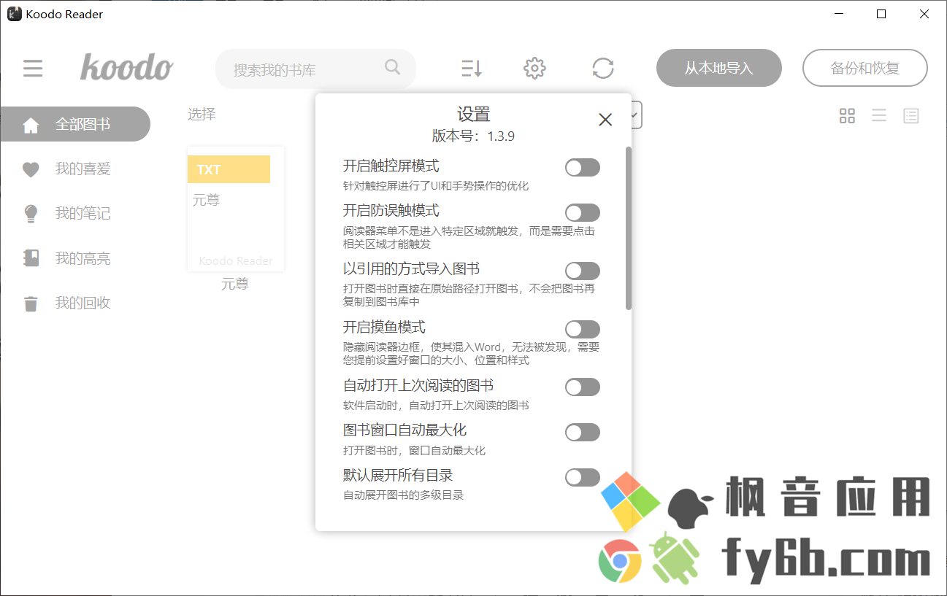Toggle 图书窗口自动最大化 switch

point(583,433)
